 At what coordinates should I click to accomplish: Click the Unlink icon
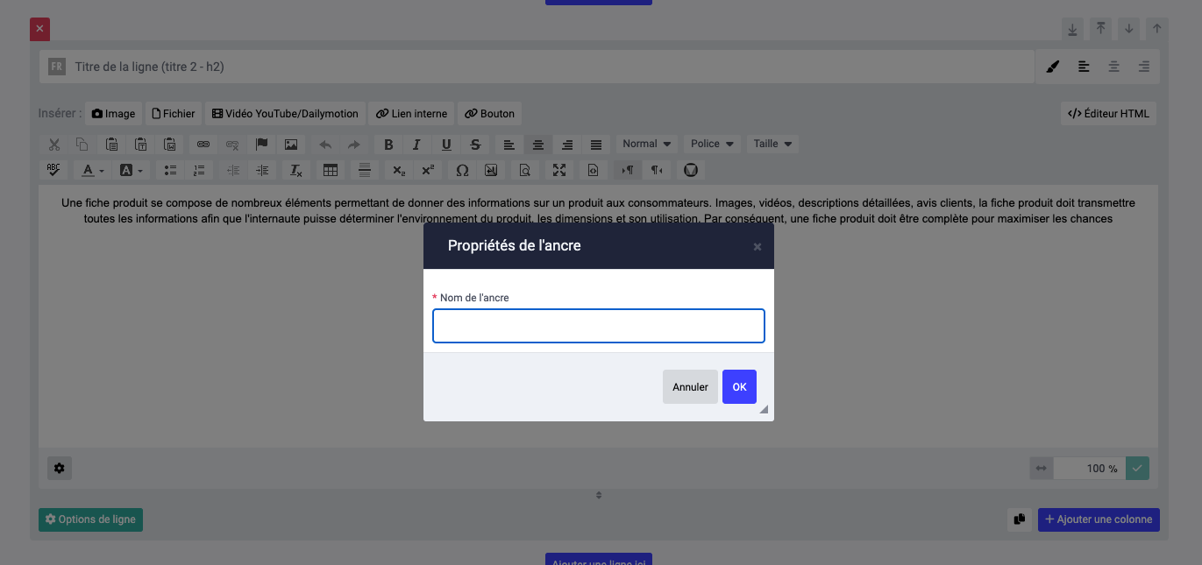click(232, 145)
